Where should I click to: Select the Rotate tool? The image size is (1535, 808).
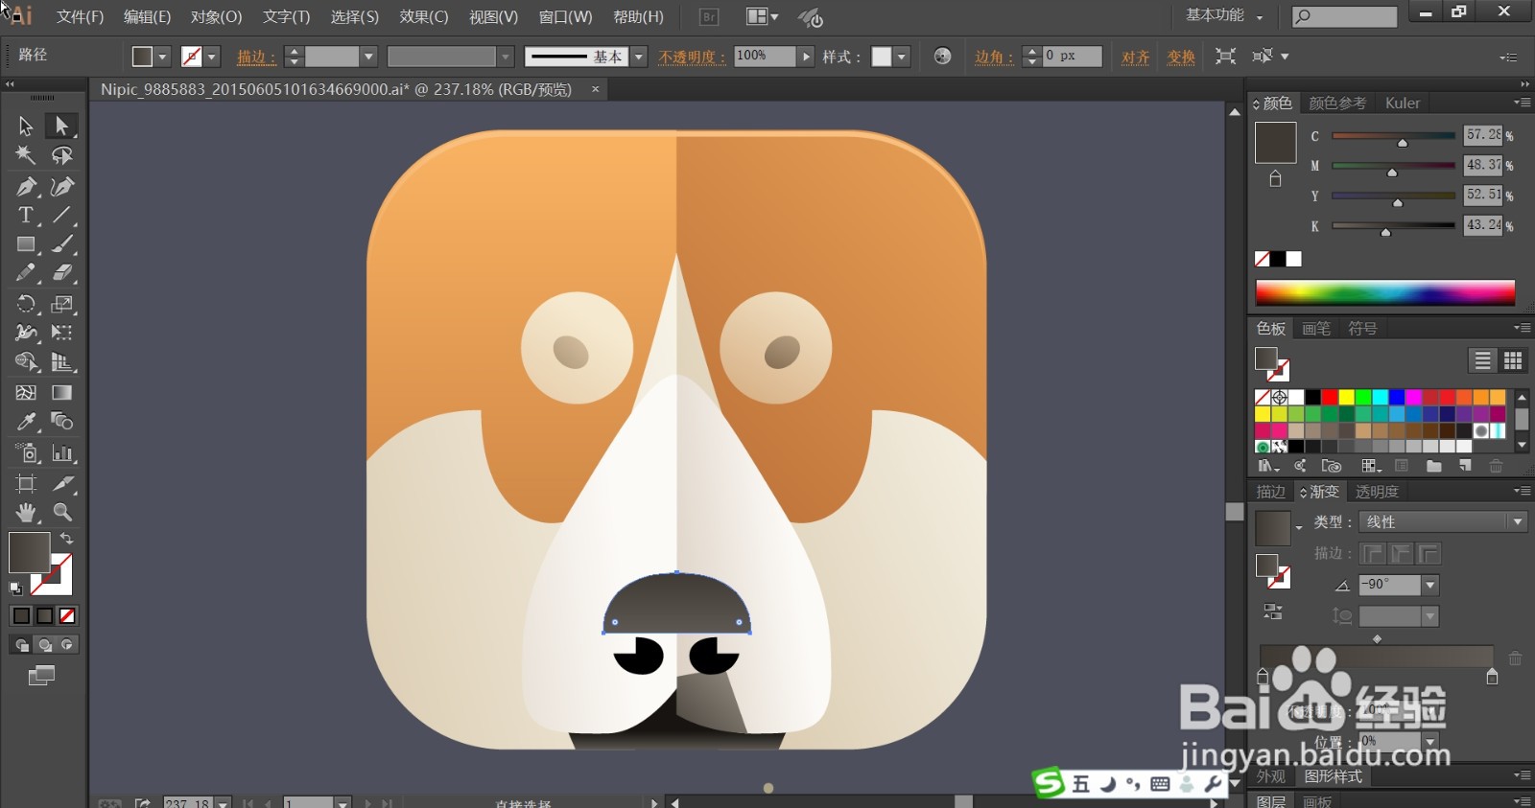click(26, 304)
